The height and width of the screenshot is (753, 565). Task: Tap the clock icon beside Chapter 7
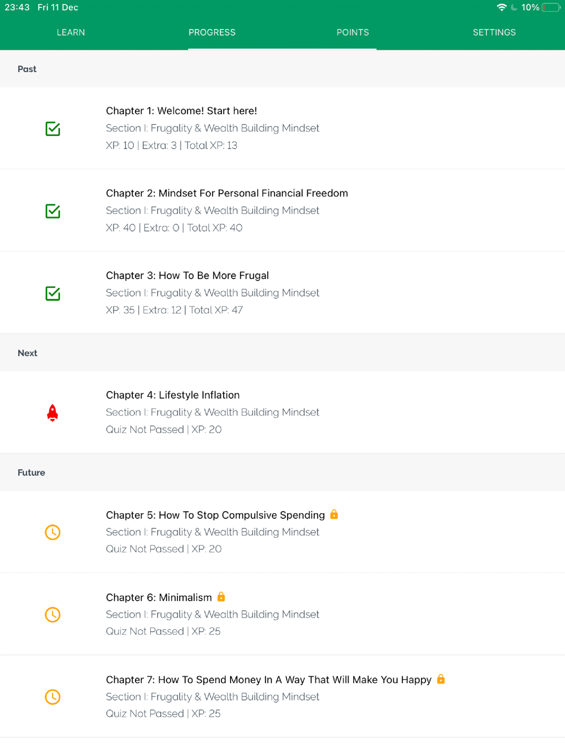(x=53, y=697)
